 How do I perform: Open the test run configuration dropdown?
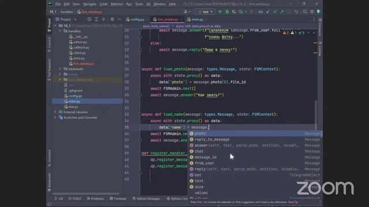click(x=205, y=11)
